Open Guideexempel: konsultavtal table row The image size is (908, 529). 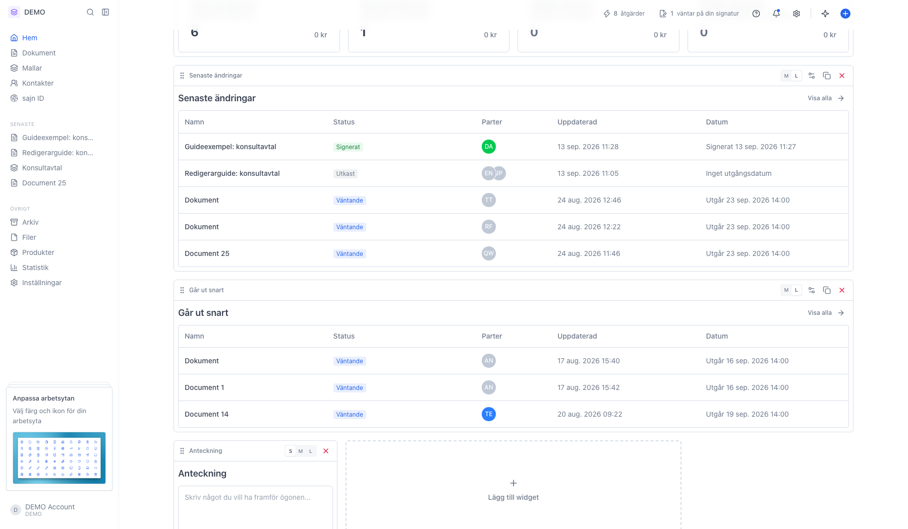514,147
